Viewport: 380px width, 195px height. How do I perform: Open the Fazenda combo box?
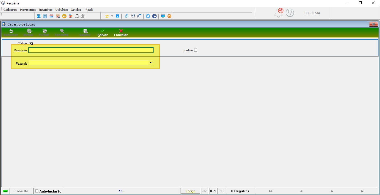click(x=91, y=63)
